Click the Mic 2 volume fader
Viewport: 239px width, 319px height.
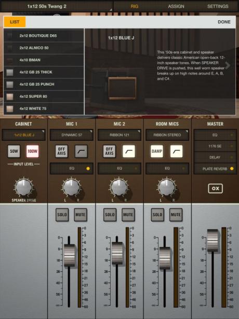point(117,254)
